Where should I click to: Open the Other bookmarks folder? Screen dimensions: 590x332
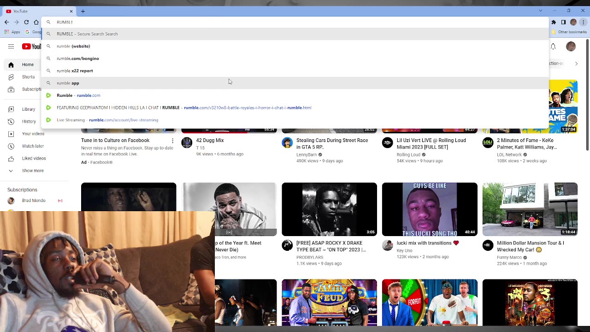(x=570, y=32)
